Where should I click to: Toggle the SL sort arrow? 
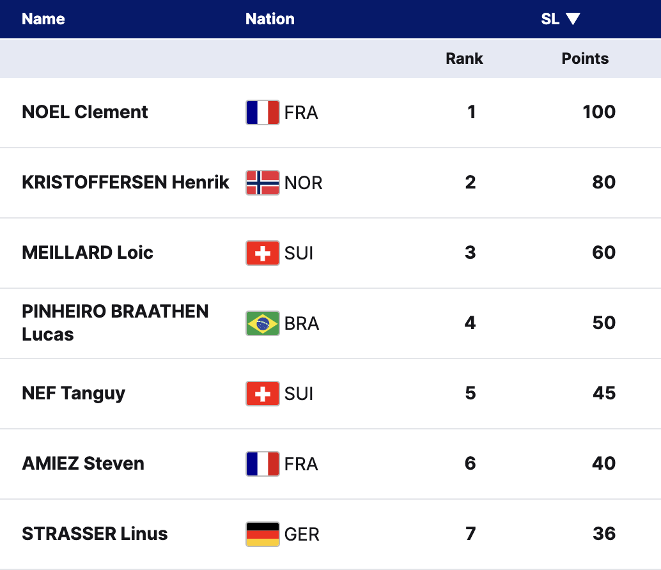[x=573, y=19]
